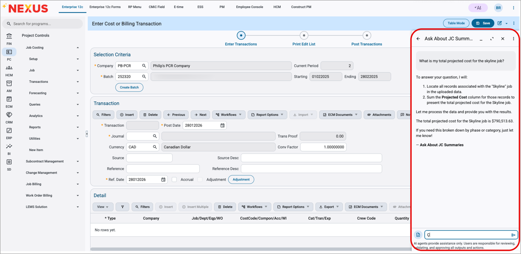Viewport: 521px width, 254px height.
Task: Toggle the Accrual checkbox
Action: 174,179
